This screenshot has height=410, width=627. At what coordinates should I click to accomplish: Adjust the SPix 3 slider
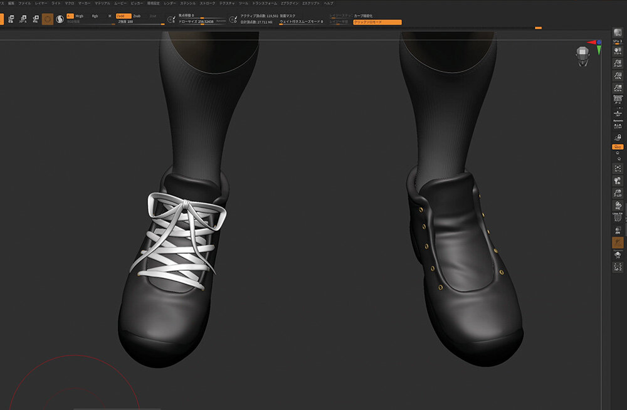(x=618, y=41)
